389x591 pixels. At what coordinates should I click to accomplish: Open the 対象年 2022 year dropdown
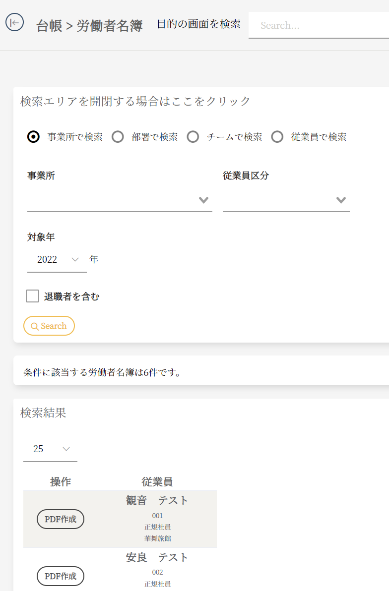tap(57, 259)
